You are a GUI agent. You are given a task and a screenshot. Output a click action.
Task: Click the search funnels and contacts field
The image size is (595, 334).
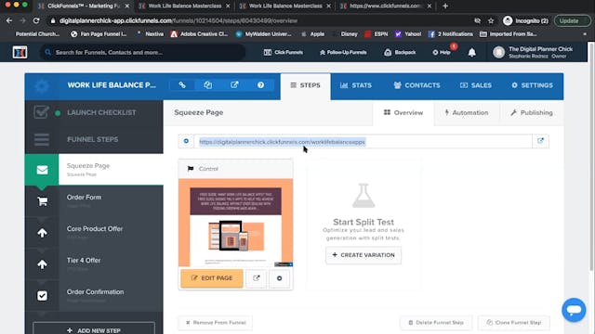pyautogui.click(x=142, y=52)
